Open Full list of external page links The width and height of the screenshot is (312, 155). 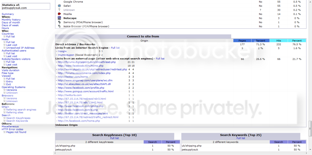click(160, 58)
